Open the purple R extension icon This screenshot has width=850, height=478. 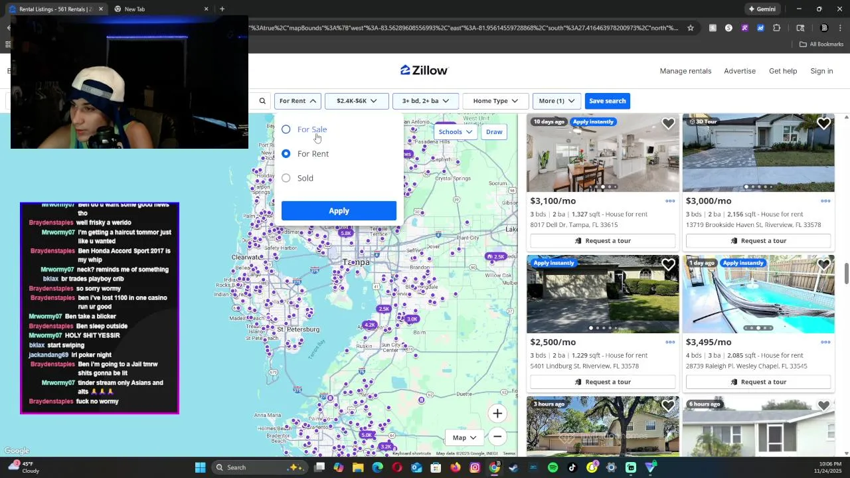coord(744,28)
